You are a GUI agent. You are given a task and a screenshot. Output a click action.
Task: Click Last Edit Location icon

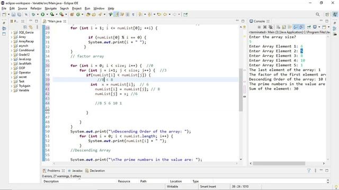(x=159, y=14)
